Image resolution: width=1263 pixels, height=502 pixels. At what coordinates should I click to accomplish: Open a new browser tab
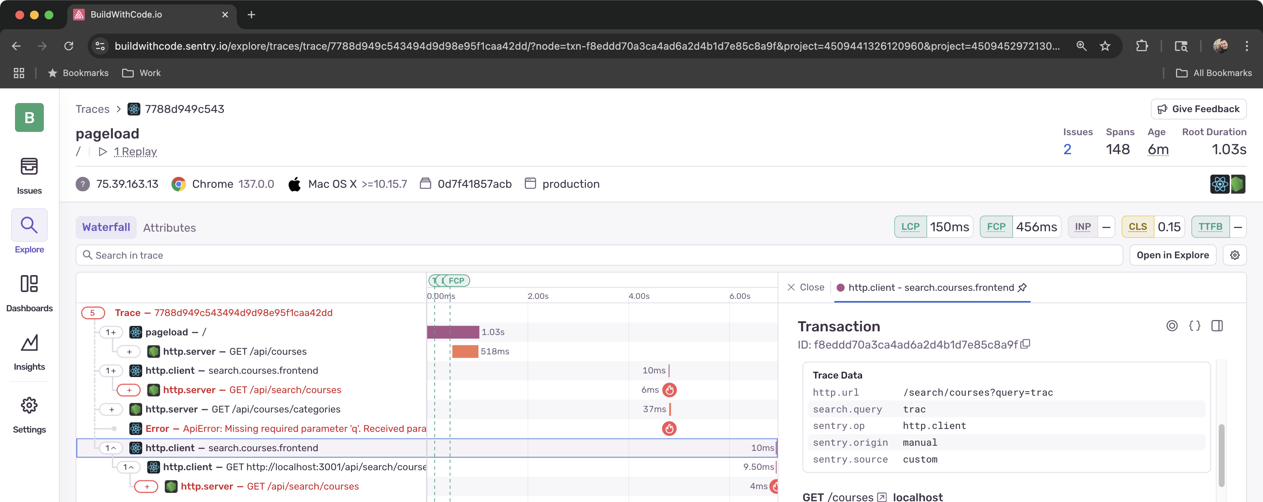click(x=251, y=15)
